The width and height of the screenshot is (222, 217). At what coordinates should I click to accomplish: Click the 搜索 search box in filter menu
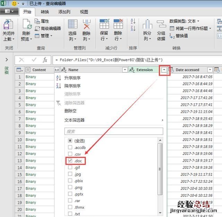click(x=114, y=131)
